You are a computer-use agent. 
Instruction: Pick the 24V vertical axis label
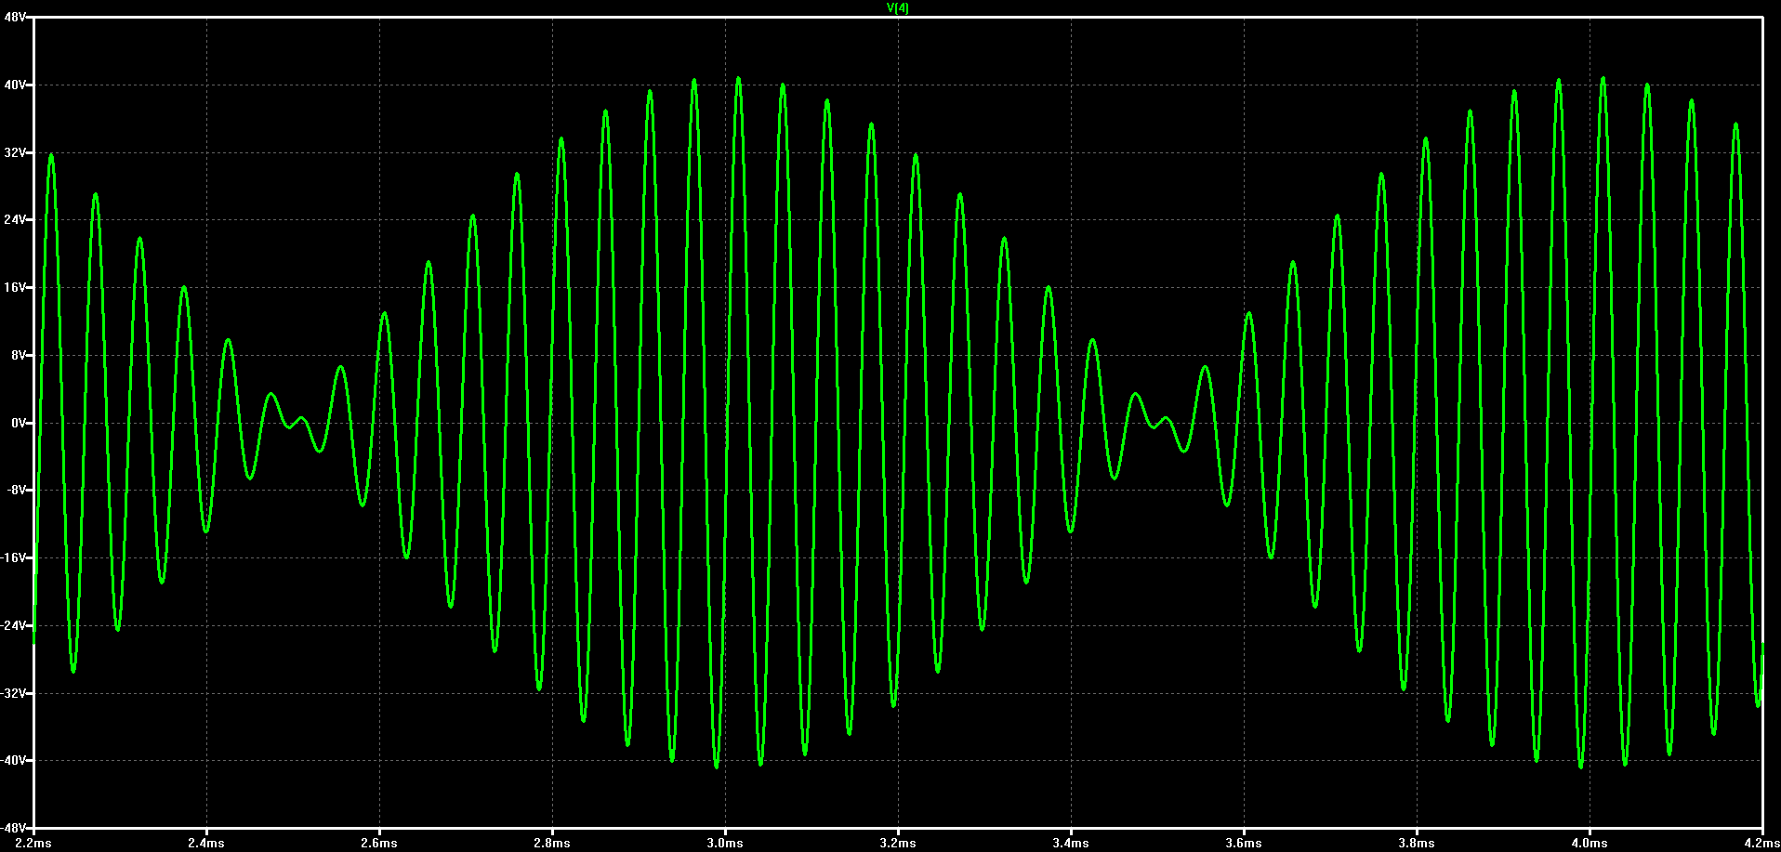(16, 220)
